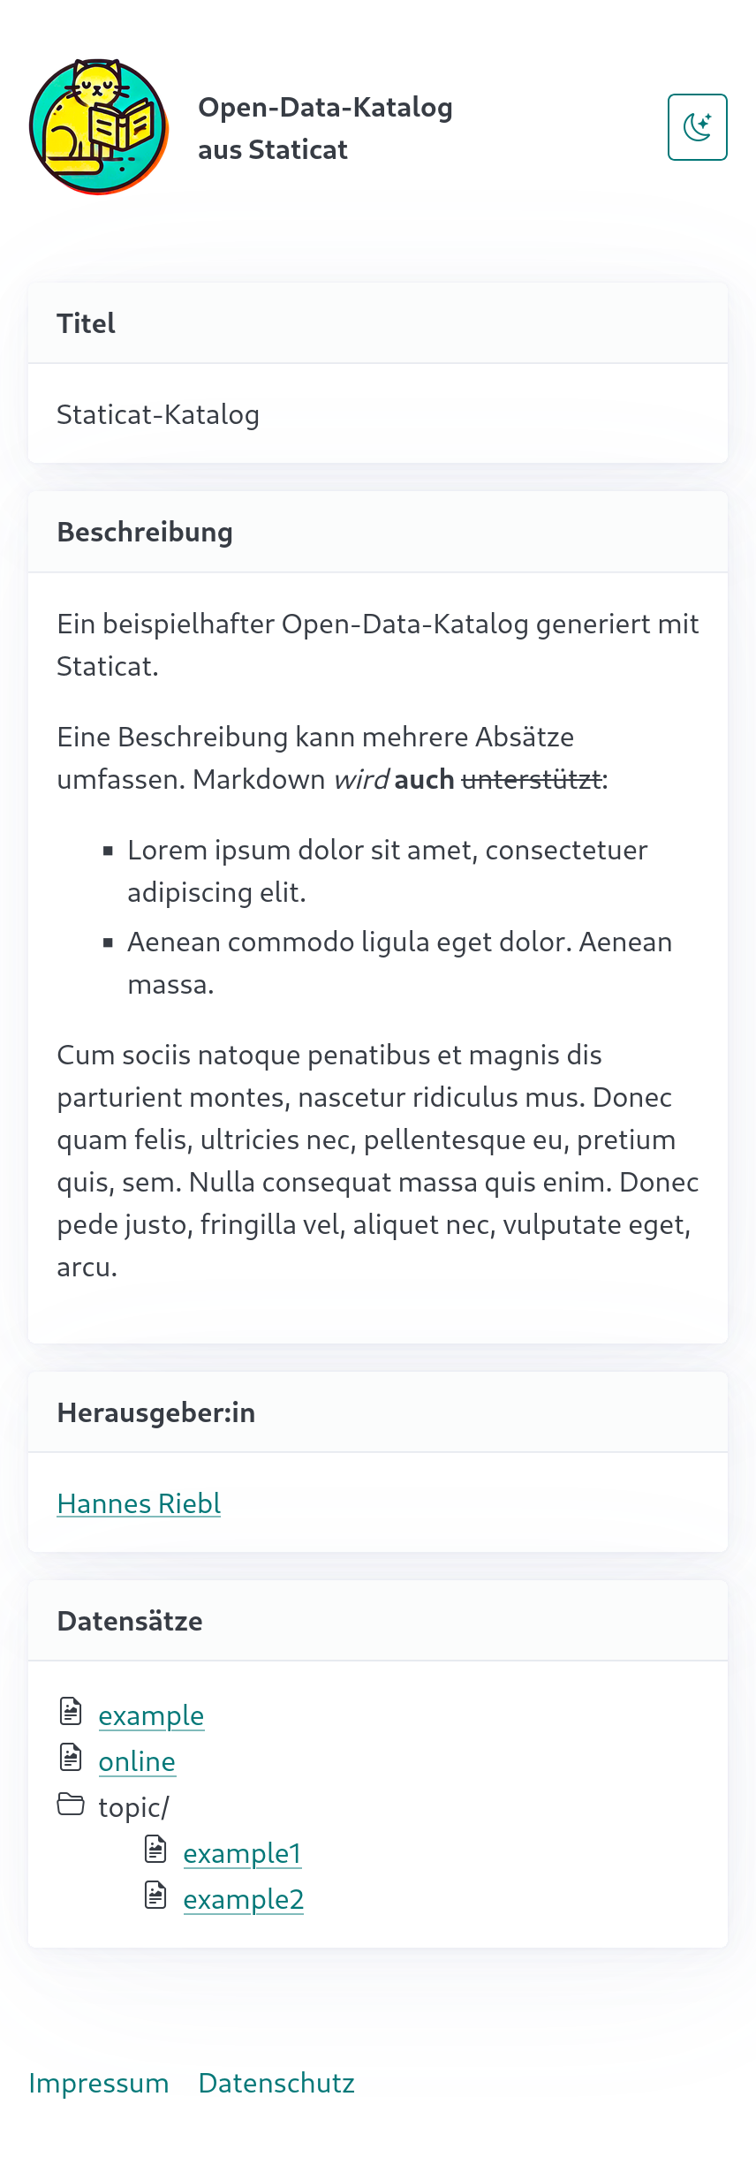Click the file icon beside example2
The height and width of the screenshot is (2157, 756).
pyautogui.click(x=155, y=1895)
